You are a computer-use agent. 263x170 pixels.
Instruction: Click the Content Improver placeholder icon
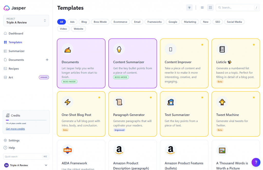point(171,49)
